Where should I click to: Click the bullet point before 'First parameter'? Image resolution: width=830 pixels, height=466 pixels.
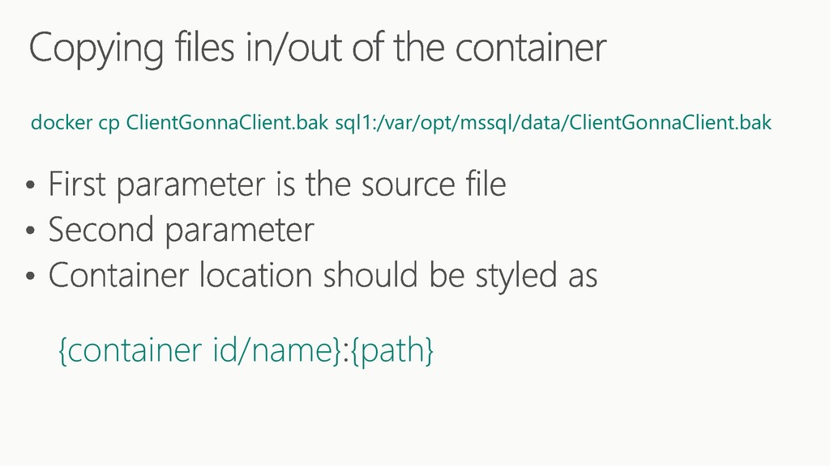point(30,185)
